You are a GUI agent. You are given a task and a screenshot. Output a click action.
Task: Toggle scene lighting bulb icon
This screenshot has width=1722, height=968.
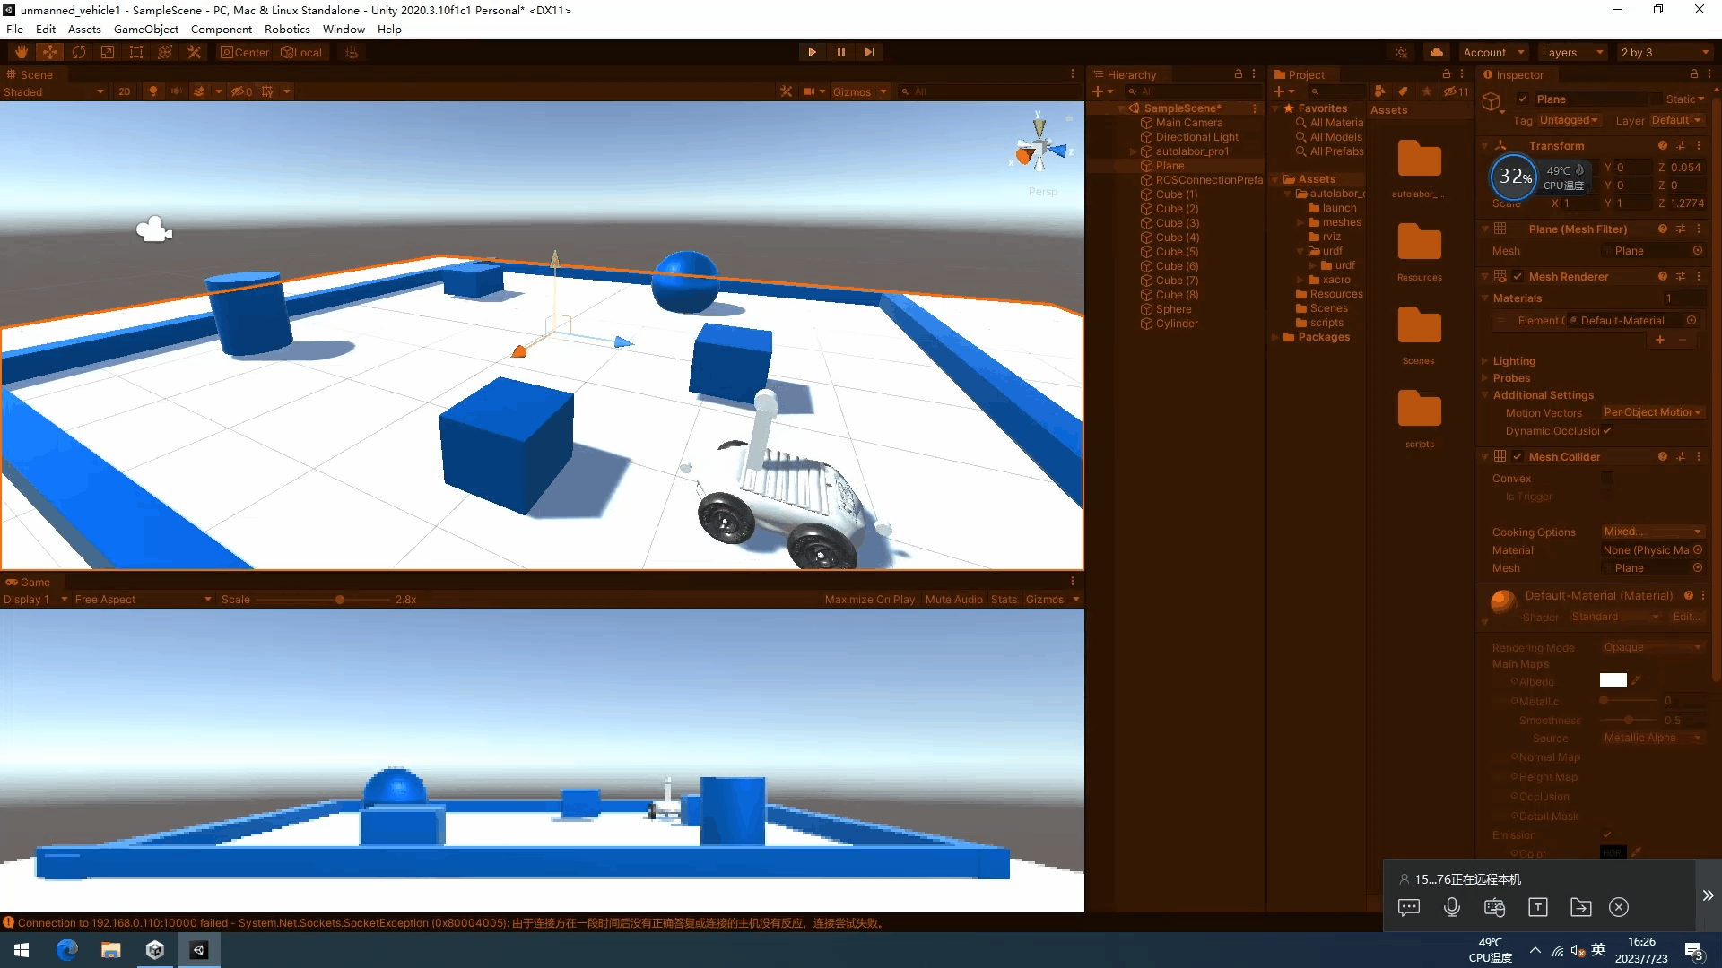[x=153, y=91]
